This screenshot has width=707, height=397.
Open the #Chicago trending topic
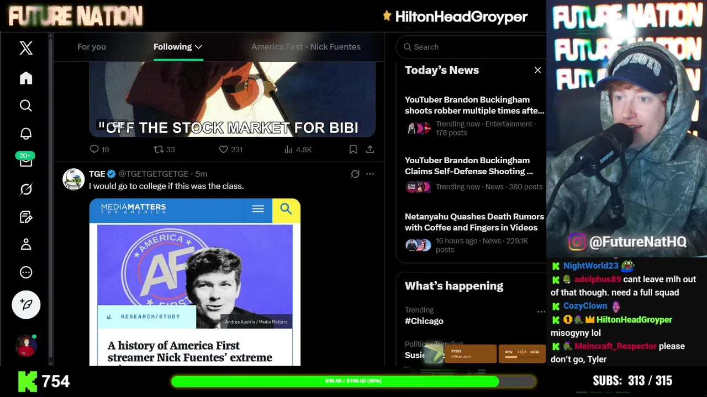(424, 321)
